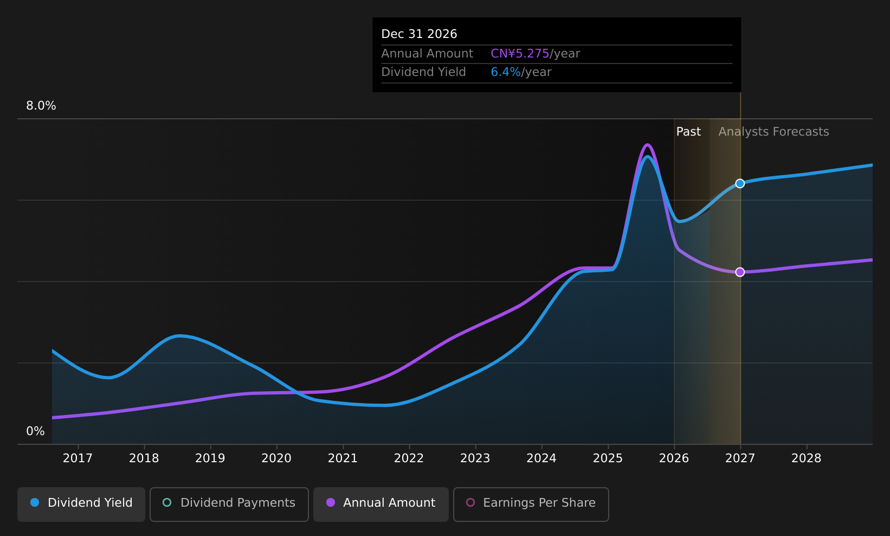
Task: Click the 2017 x-axis label
Action: (x=78, y=458)
